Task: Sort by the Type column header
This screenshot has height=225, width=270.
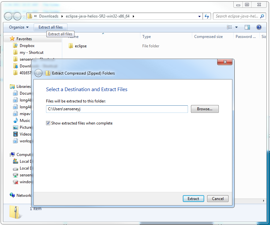Action: (x=147, y=37)
